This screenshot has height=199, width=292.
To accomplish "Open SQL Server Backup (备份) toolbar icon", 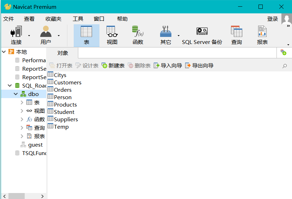I will 202,35.
